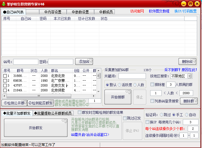Open the 群成员 tab
The width and height of the screenshot is (202, 148).
pos(104,12)
